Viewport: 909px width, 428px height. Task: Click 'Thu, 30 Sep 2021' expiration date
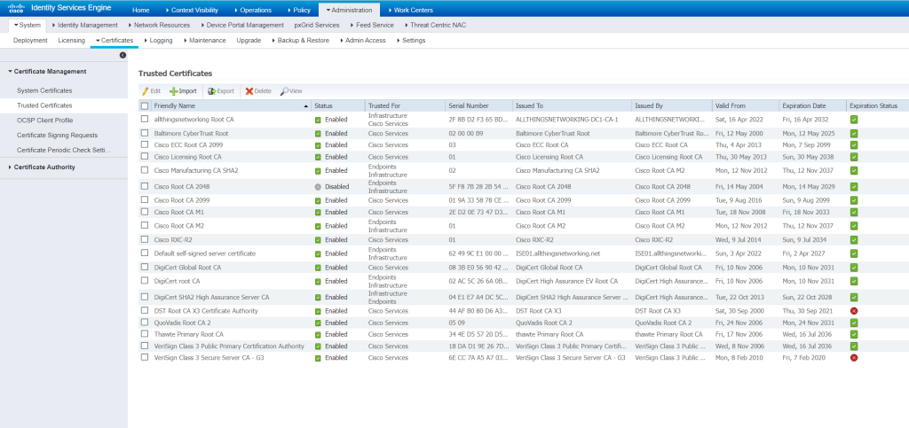pos(807,311)
